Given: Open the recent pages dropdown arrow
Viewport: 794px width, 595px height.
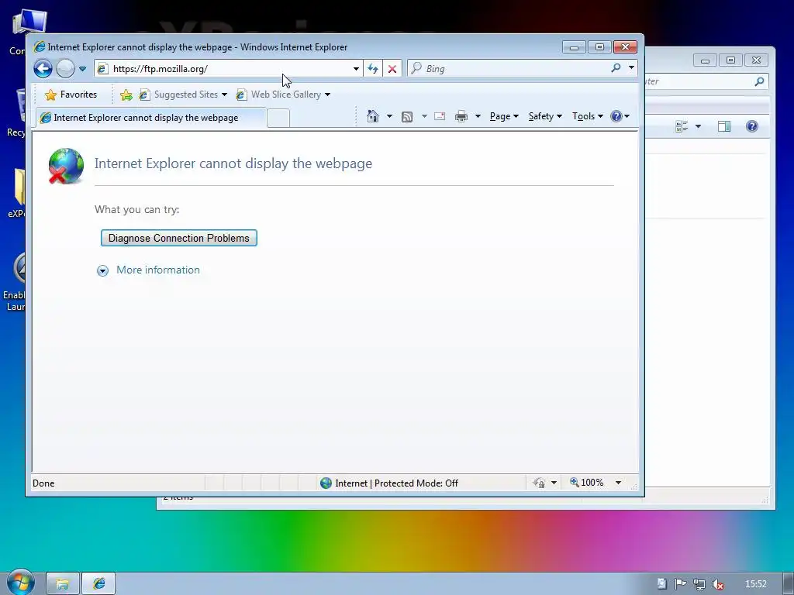Looking at the screenshot, I should (x=82, y=69).
